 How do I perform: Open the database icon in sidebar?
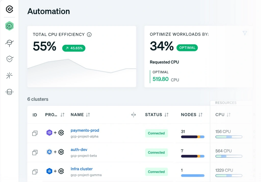(x=9, y=92)
